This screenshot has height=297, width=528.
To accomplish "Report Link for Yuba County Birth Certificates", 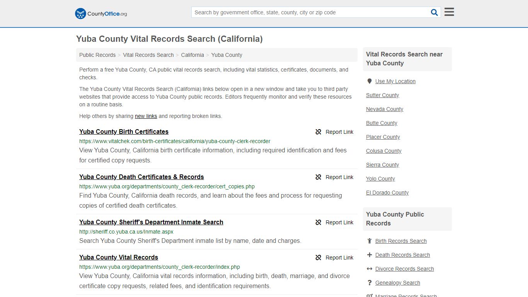I will coord(334,132).
